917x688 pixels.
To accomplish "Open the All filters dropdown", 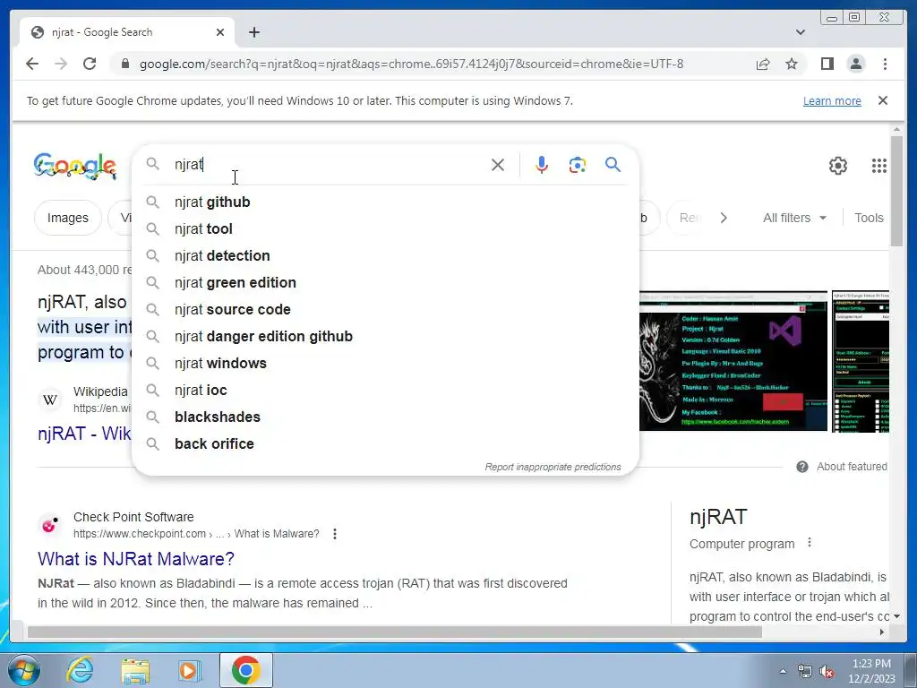I will point(794,218).
